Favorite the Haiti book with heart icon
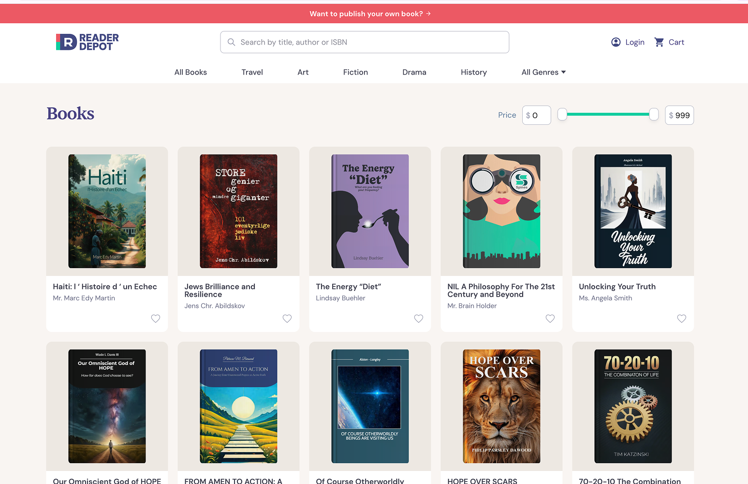This screenshot has width=748, height=484. click(x=156, y=318)
